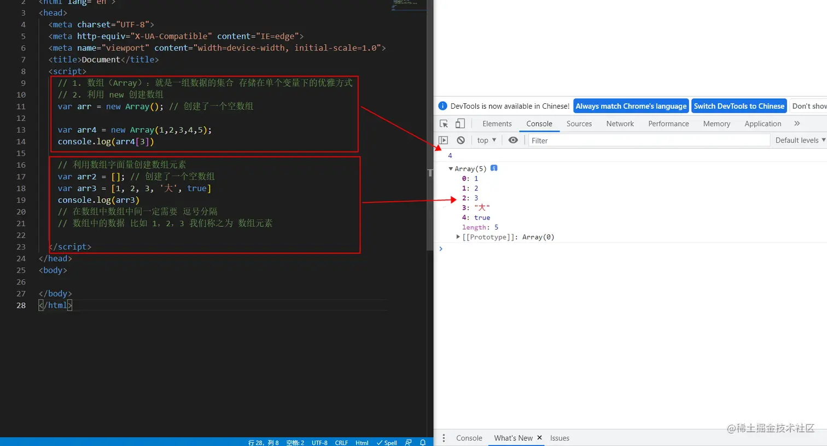Click line number 28 in the gutter

(x=21, y=306)
